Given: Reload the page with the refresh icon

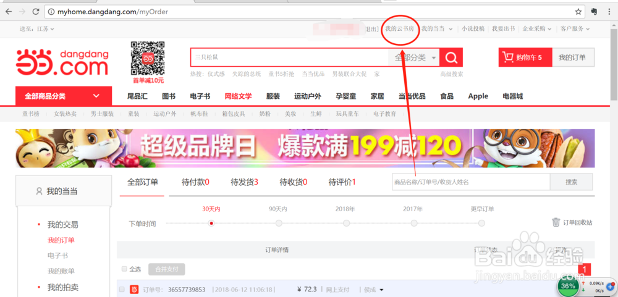Looking at the screenshot, I should 36,12.
